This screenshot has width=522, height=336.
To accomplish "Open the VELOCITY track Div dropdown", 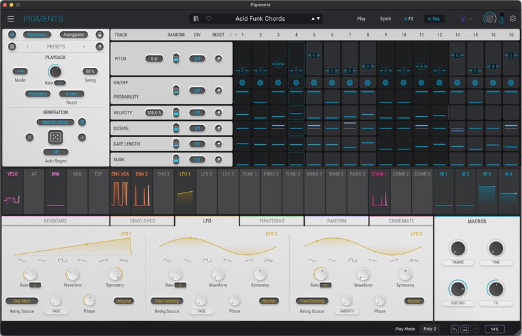I will coord(197,113).
